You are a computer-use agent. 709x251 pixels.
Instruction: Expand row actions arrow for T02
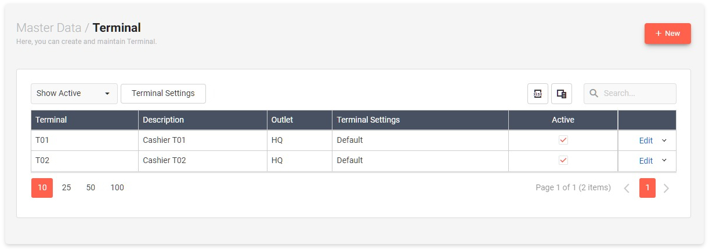coord(664,160)
